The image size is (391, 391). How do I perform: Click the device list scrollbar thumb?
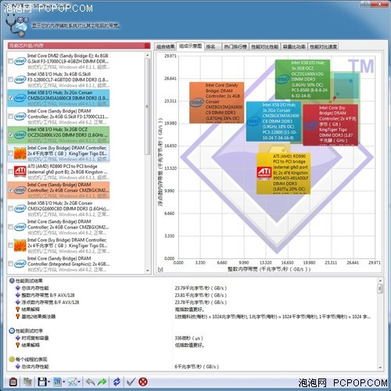point(148,106)
